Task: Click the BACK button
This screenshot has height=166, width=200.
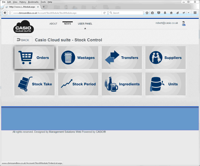Action: [x=23, y=40]
